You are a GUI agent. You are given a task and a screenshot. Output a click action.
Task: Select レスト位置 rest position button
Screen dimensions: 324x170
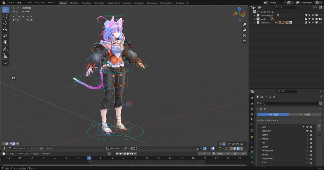point(305,114)
